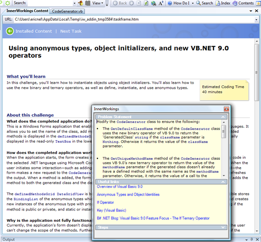This screenshot has height=242, width=261.
Task: Close the active document tab
Action: tap(257, 11)
